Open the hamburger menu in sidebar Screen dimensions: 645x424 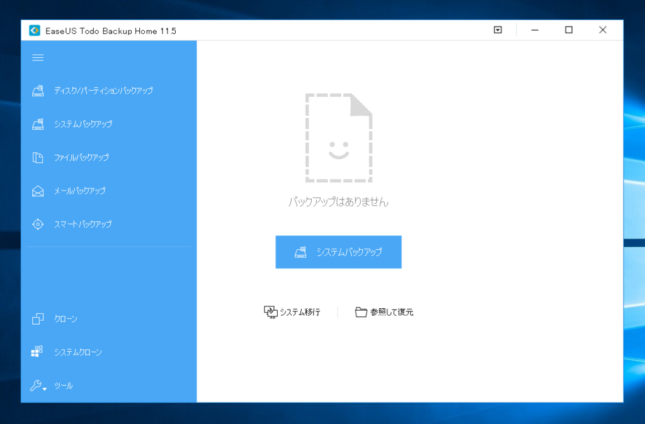[x=38, y=57]
